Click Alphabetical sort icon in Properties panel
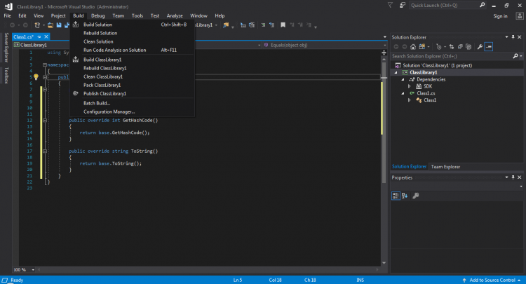This screenshot has height=284, width=526. tap(405, 196)
